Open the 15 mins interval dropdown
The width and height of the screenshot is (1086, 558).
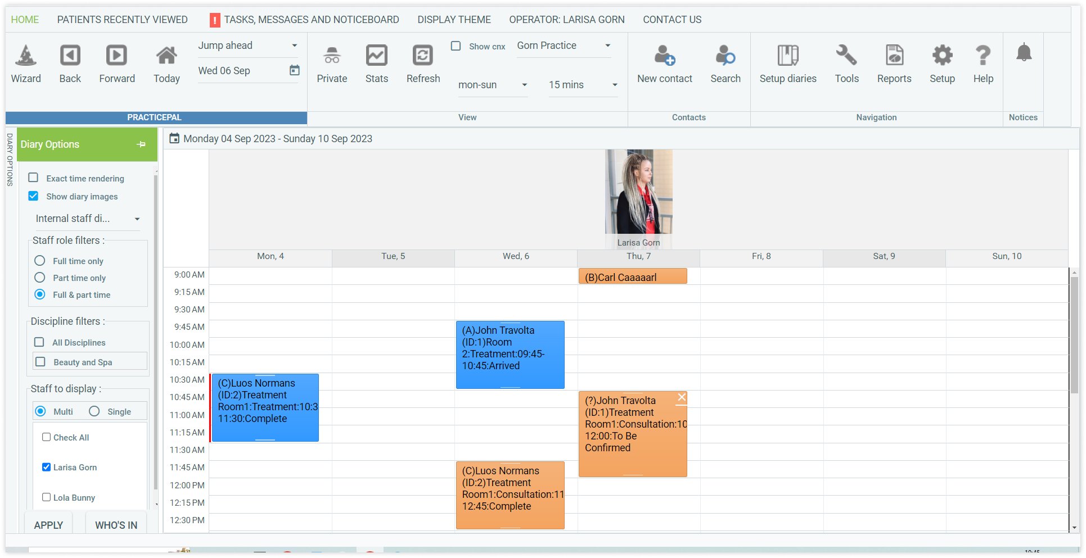pyautogui.click(x=583, y=85)
